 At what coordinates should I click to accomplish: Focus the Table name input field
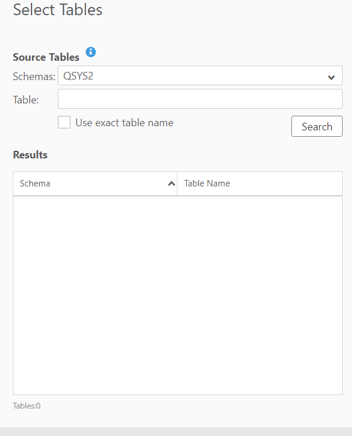click(x=200, y=99)
